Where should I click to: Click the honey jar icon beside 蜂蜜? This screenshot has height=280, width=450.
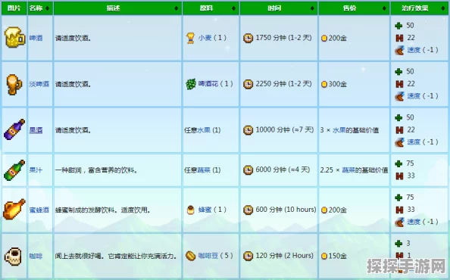coord(190,210)
